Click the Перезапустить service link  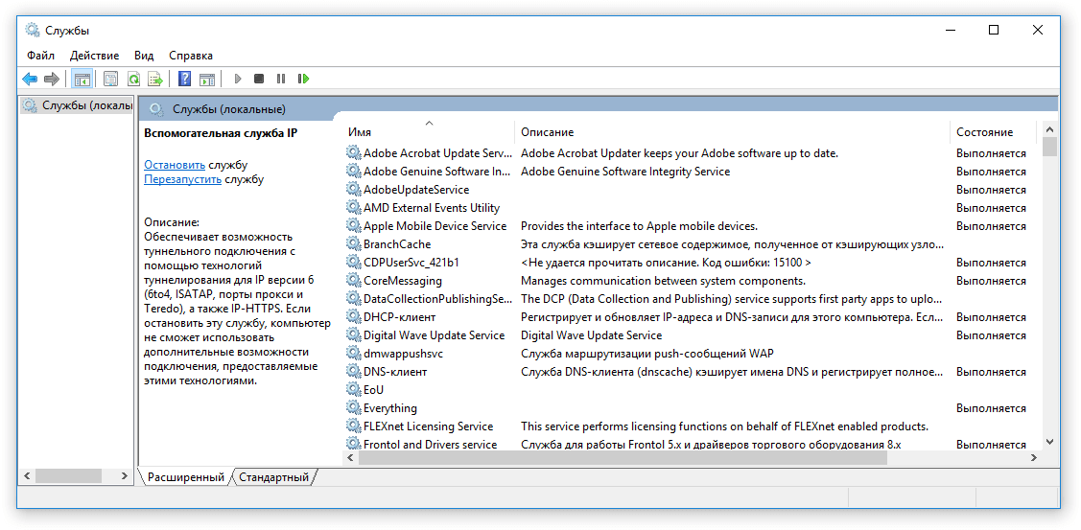coord(182,179)
